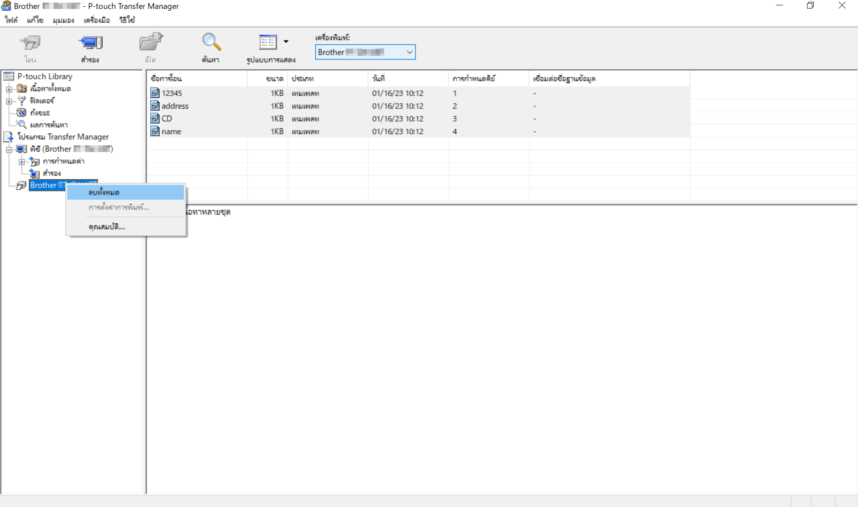Click key assignment value 2 for address
The height and width of the screenshot is (507, 858).
(455, 106)
